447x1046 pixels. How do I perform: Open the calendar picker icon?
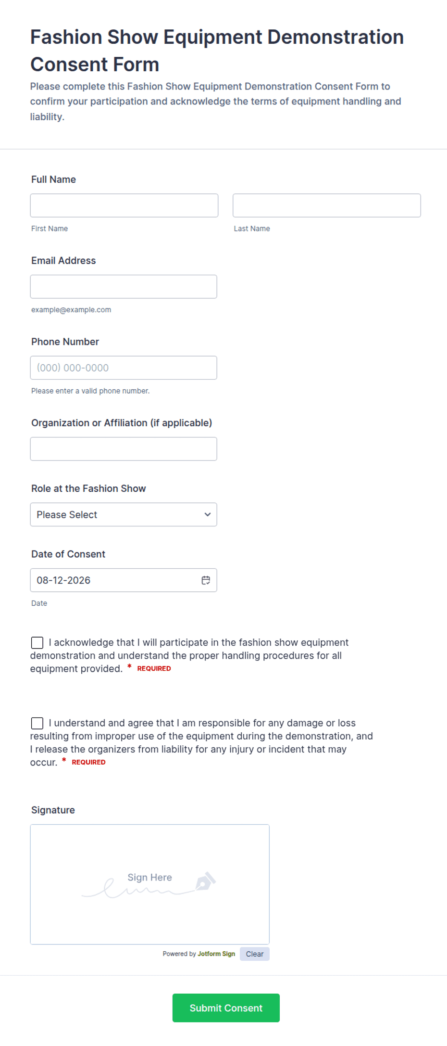click(206, 580)
